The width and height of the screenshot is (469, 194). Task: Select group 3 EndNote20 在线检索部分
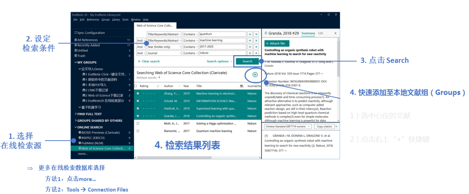pyautogui.click(x=102, y=101)
